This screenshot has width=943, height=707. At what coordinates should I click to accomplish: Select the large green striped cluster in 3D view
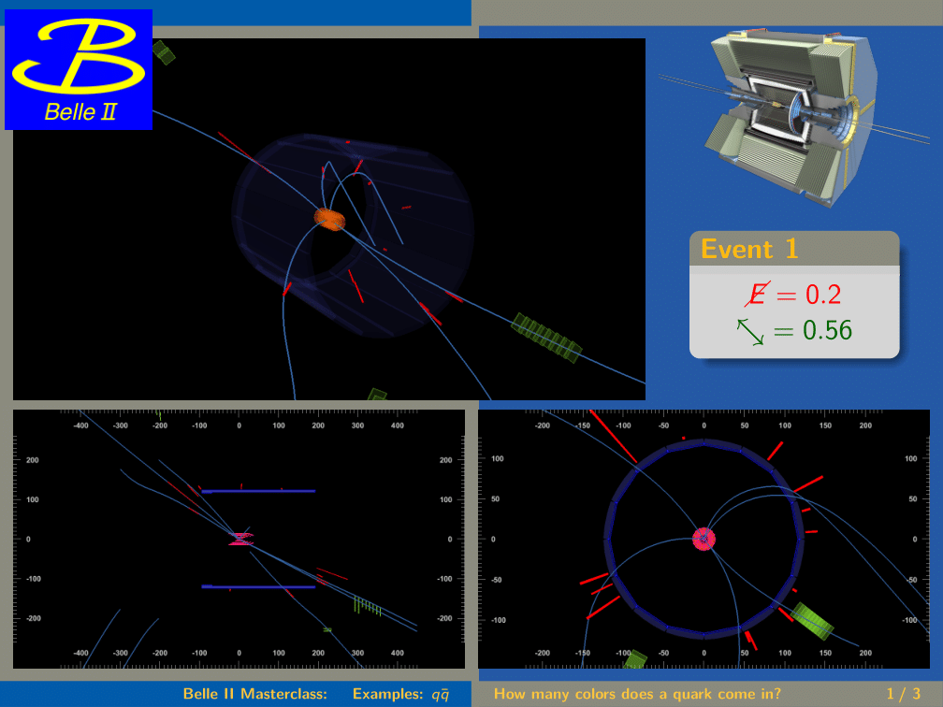546,338
